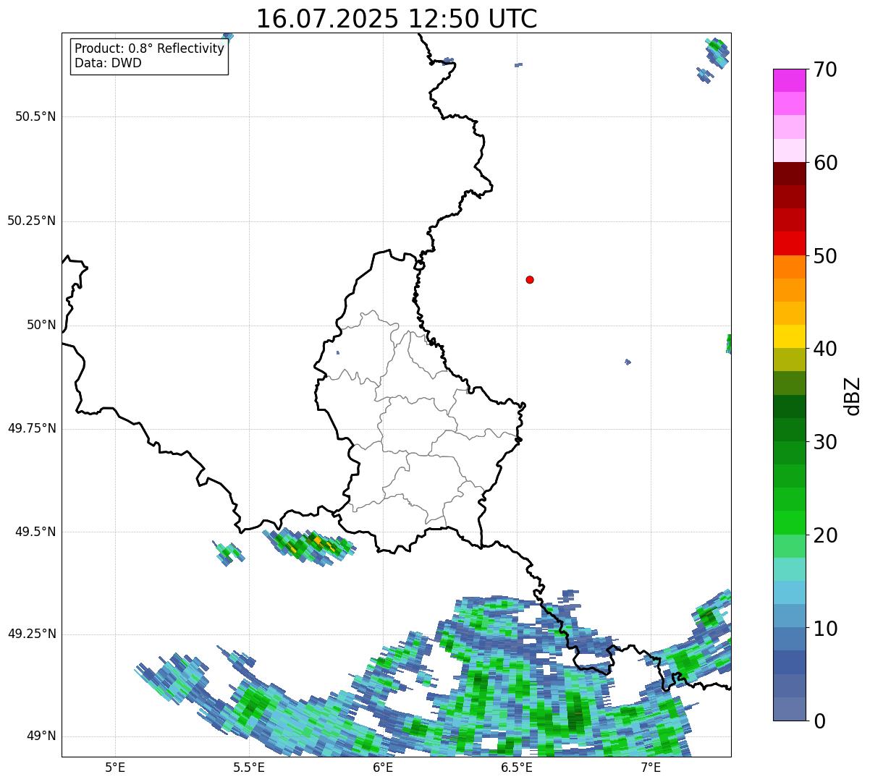Pick the yellow swatch above 40
Screen dimensions: 870x782
(x=789, y=336)
